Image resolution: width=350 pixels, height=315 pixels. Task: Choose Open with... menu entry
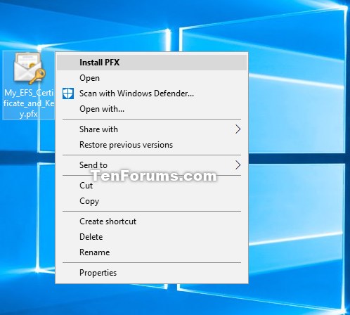(x=152, y=109)
